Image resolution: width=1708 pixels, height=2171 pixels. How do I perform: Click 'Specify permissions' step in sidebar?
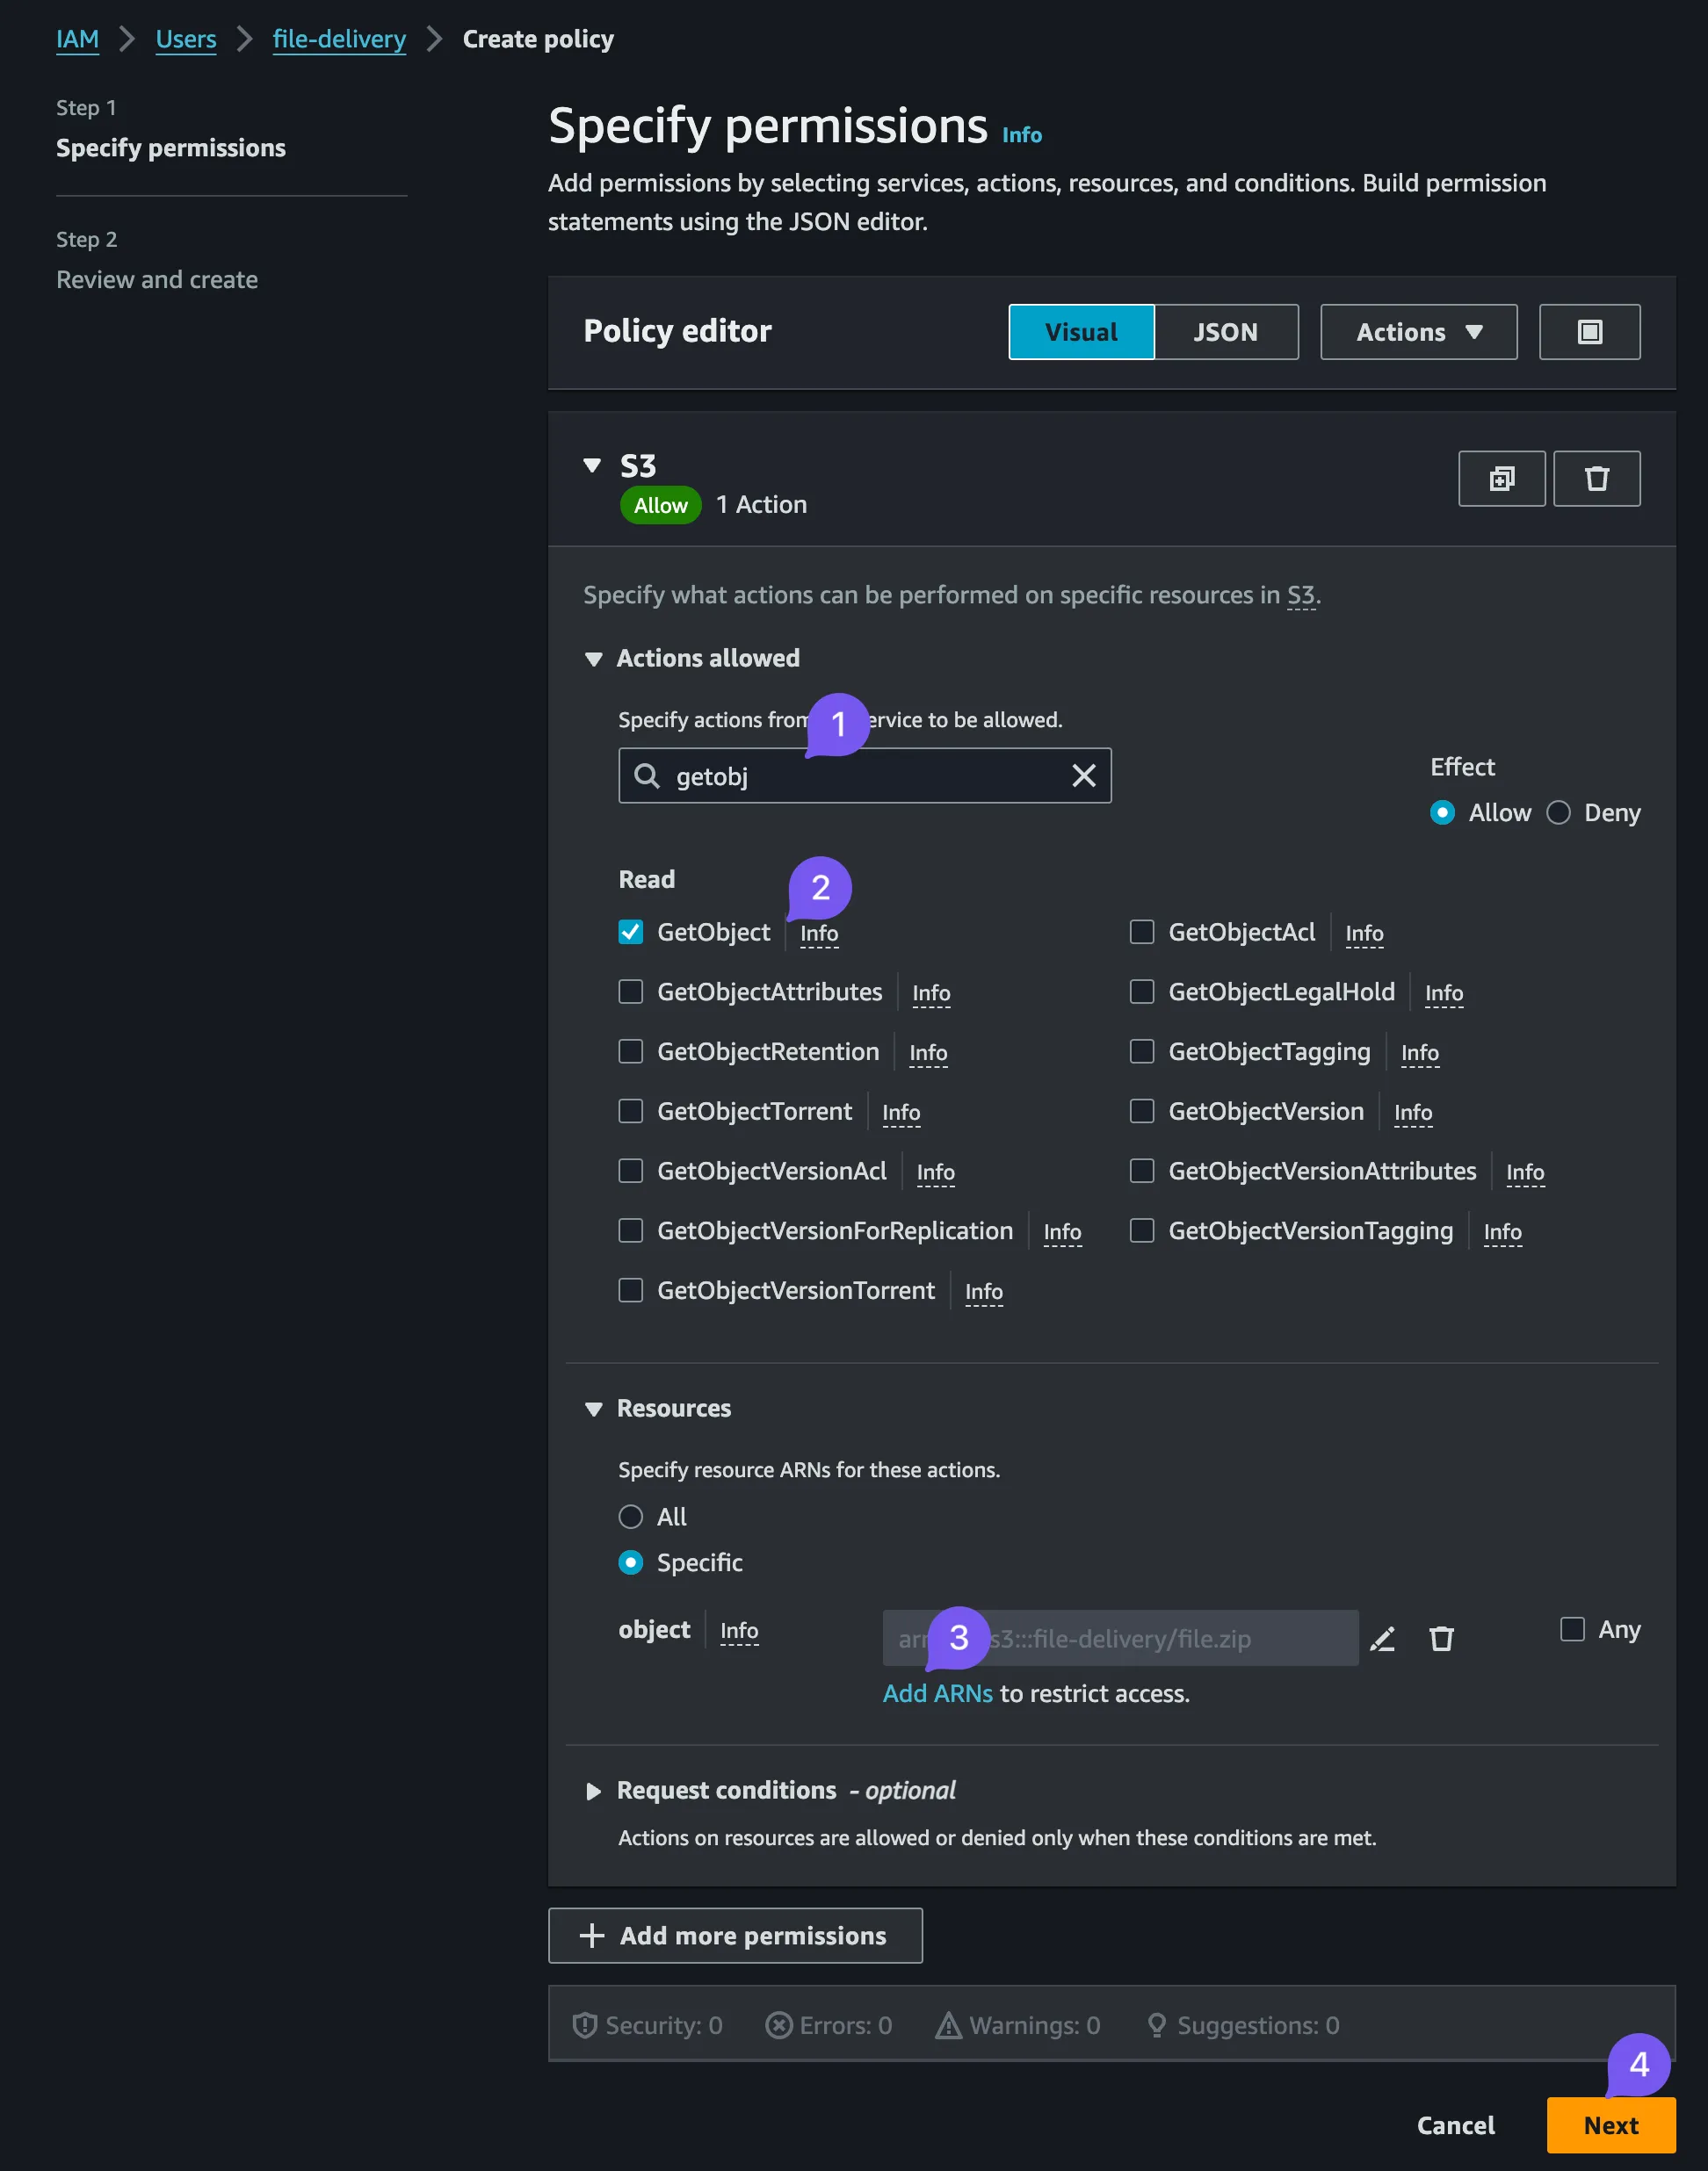171,148
